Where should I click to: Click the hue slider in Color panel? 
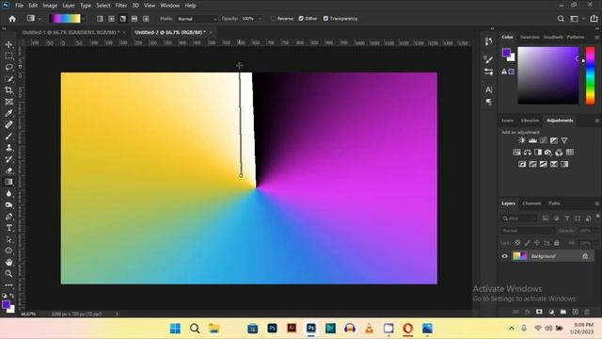590,75
